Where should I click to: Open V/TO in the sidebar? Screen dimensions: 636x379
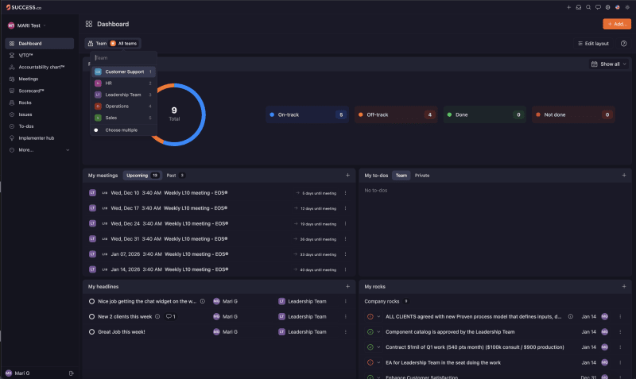point(39,55)
